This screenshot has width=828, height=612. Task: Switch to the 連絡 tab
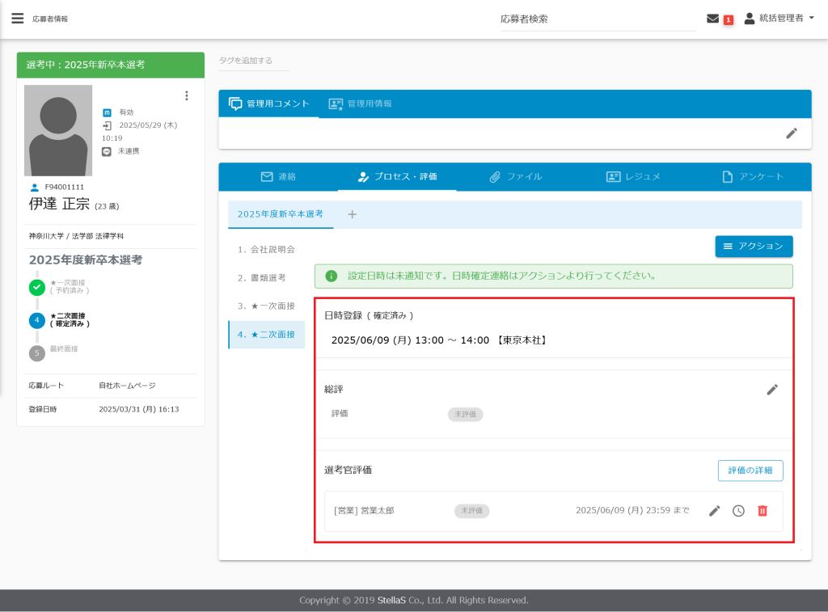click(278, 176)
